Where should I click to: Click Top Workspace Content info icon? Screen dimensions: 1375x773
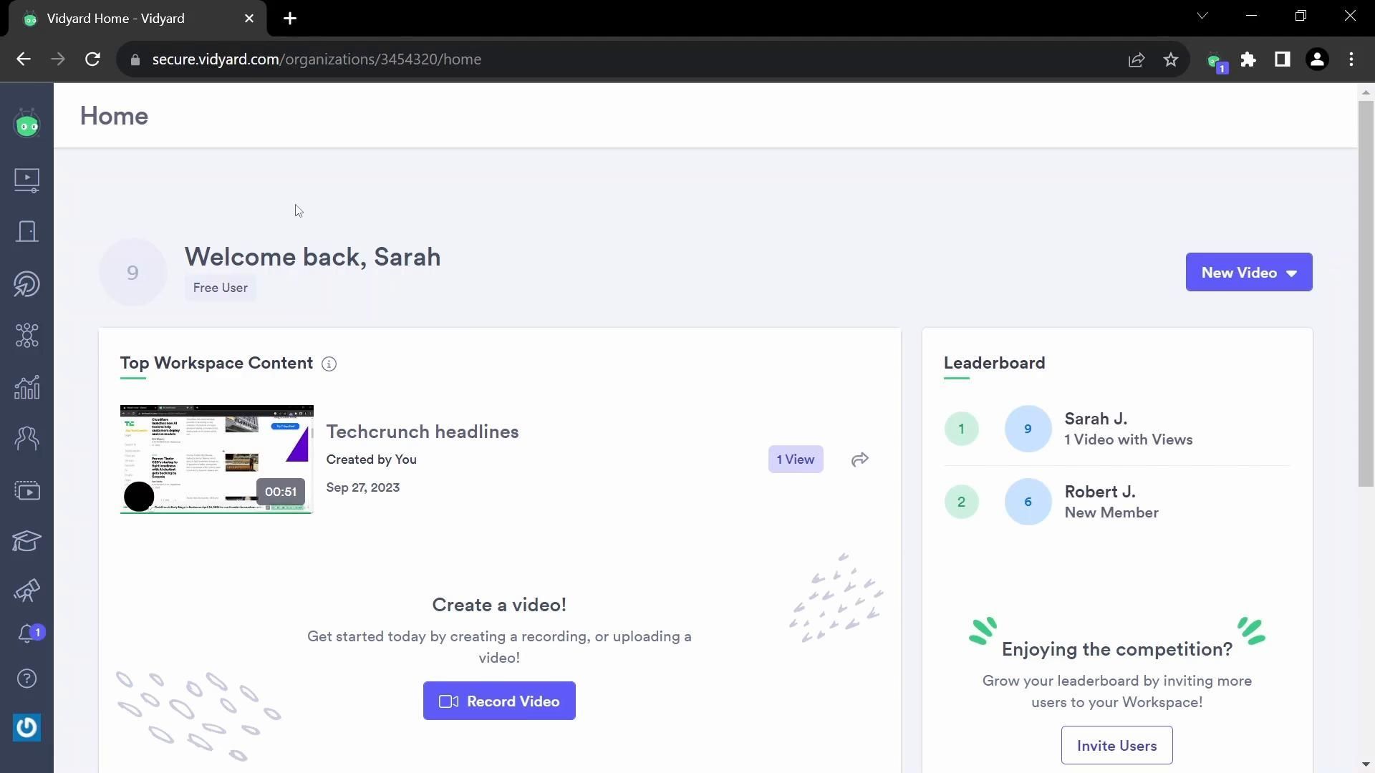pyautogui.click(x=329, y=364)
